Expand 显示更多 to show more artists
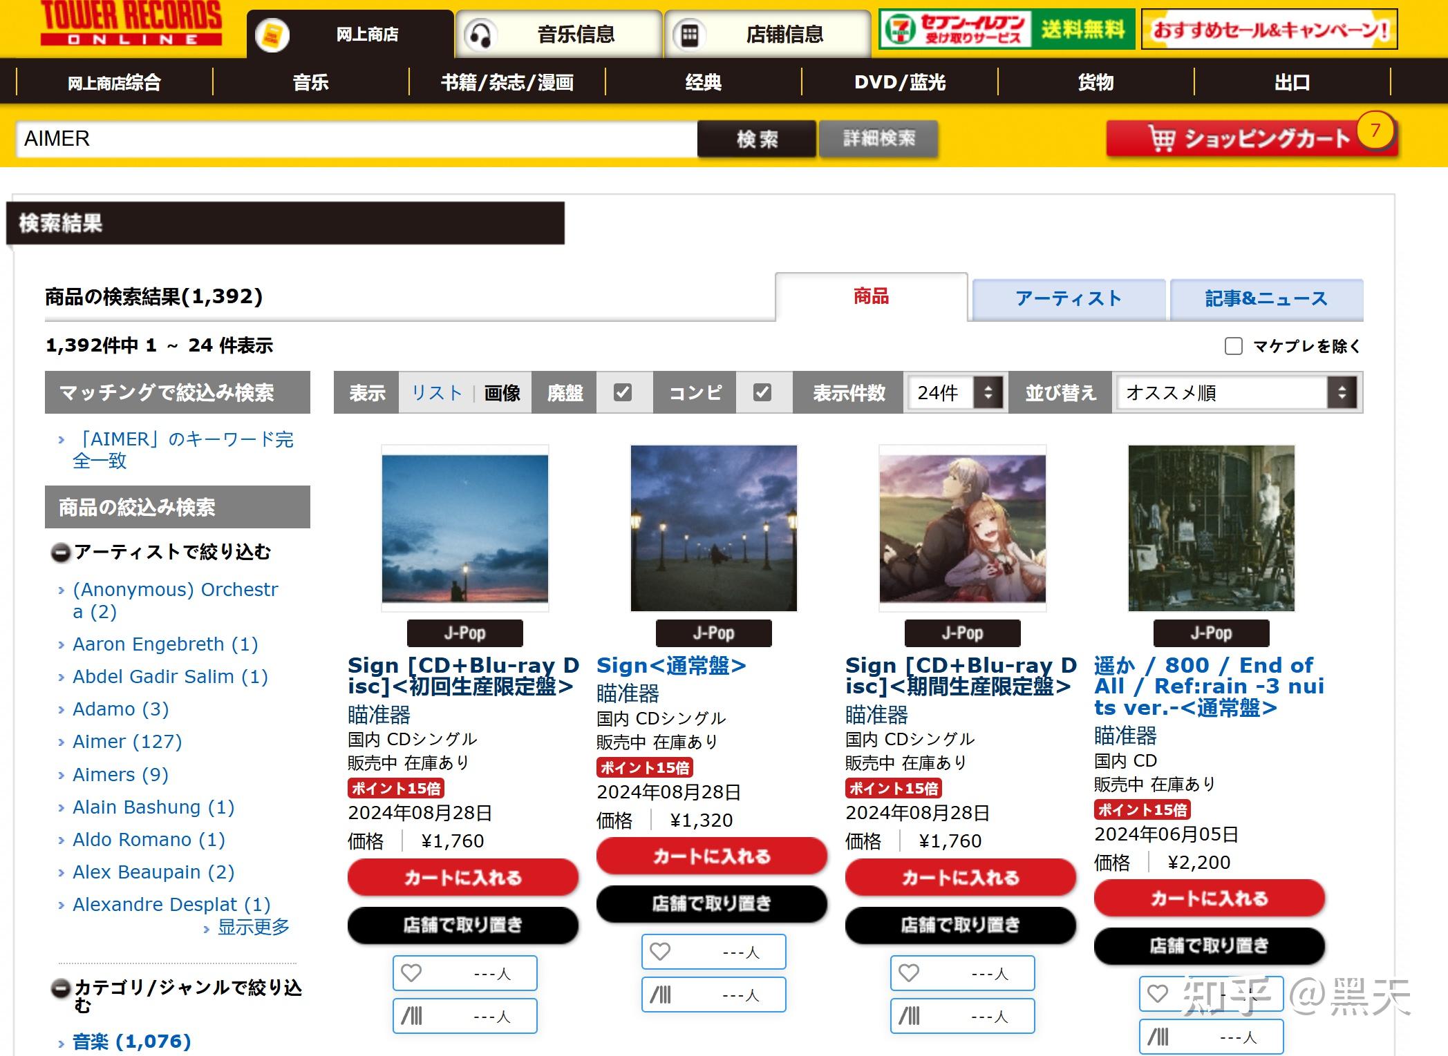Image resolution: width=1448 pixels, height=1056 pixels. [253, 927]
